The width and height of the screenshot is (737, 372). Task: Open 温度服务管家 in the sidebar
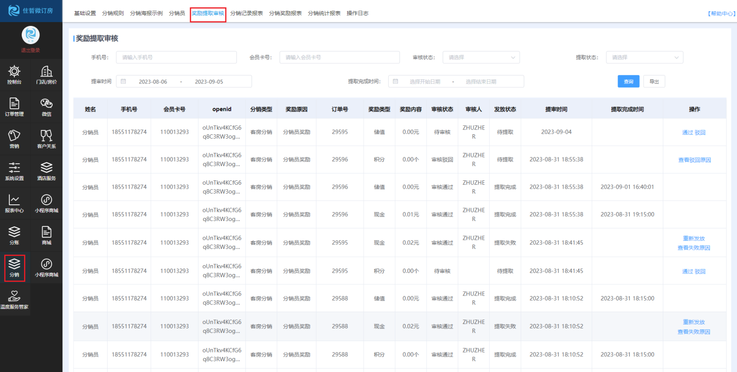15,300
